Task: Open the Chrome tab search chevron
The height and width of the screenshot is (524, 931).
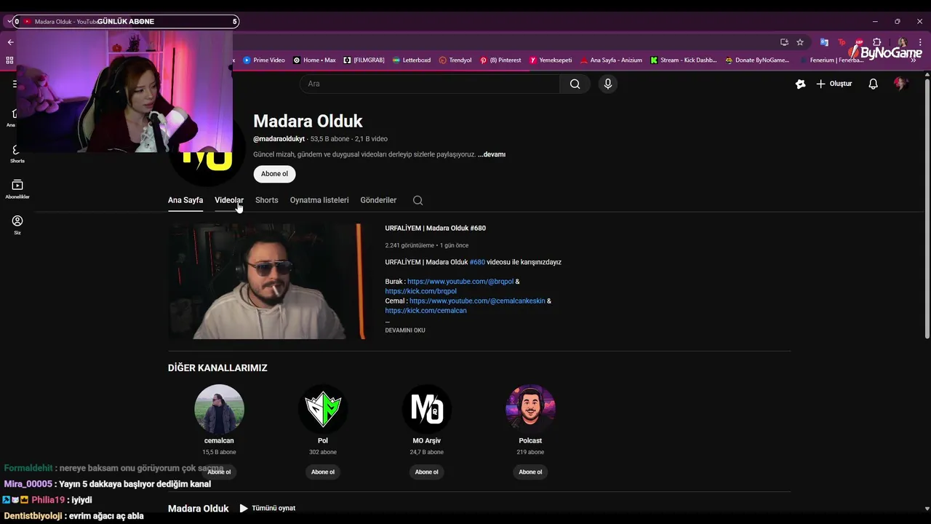Action: (9, 21)
